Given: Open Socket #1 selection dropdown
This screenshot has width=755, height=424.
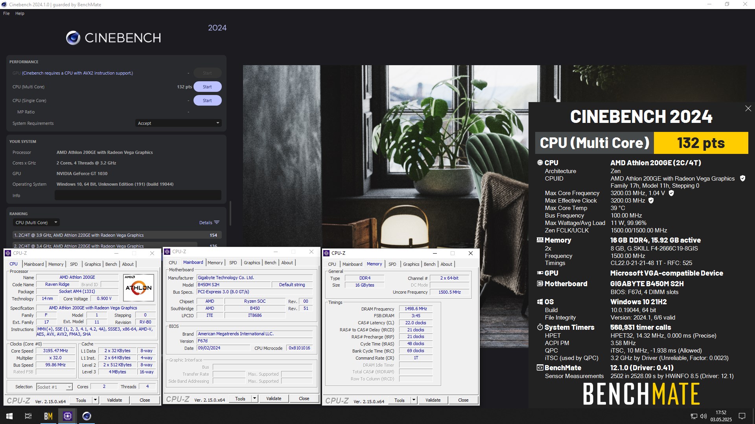Looking at the screenshot, I should [x=54, y=387].
